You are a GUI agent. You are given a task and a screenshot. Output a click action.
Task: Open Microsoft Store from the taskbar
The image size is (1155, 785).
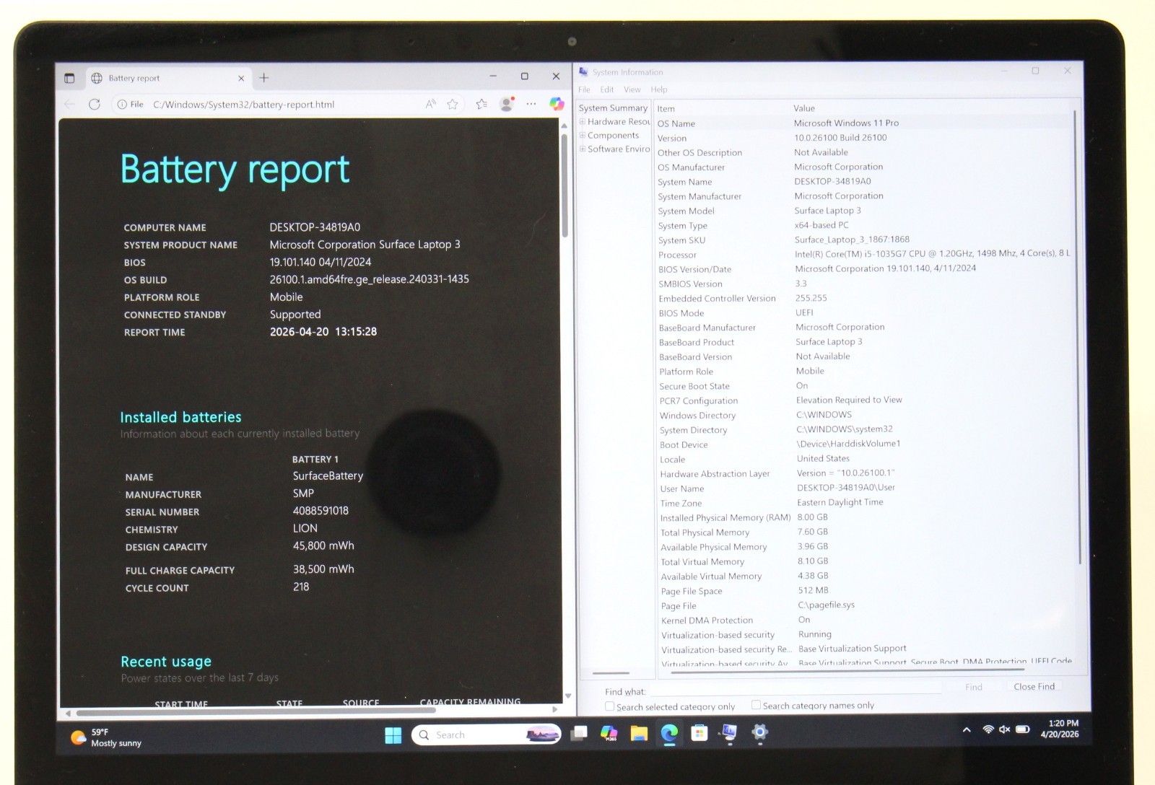[699, 734]
